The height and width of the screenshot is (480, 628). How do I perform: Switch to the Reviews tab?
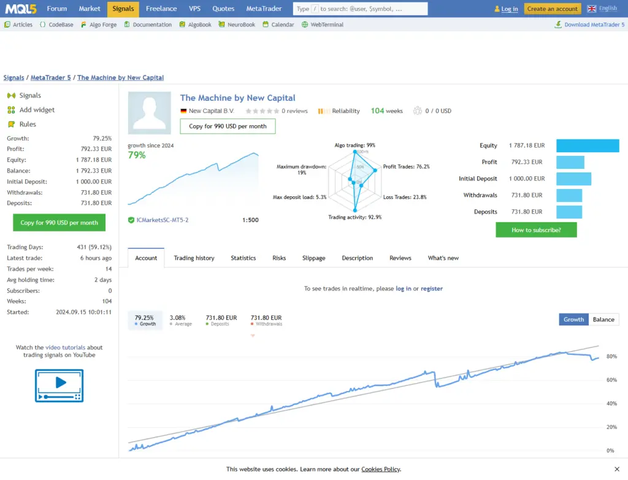pyautogui.click(x=400, y=258)
